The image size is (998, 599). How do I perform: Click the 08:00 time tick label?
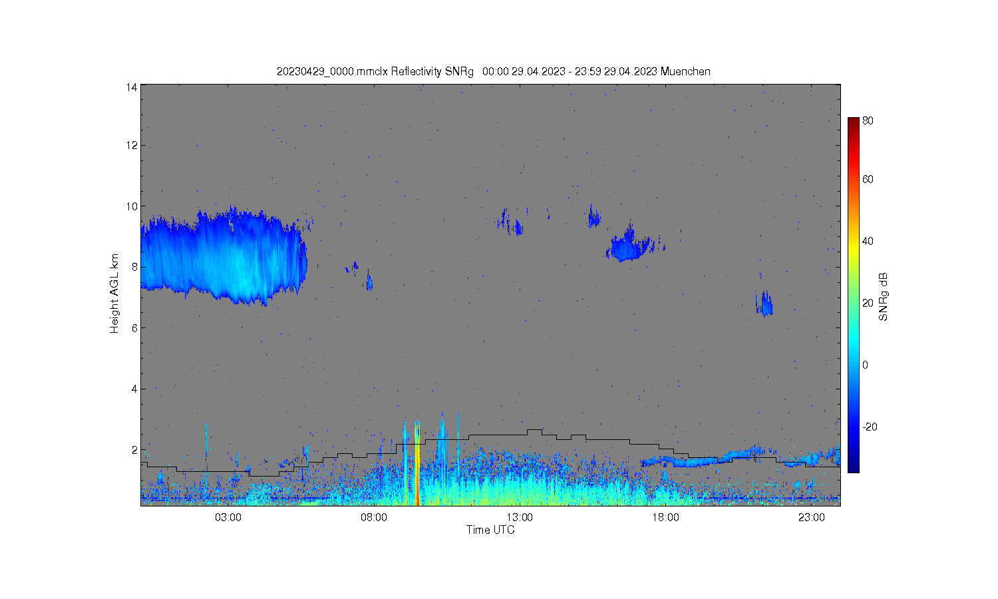[x=374, y=517]
